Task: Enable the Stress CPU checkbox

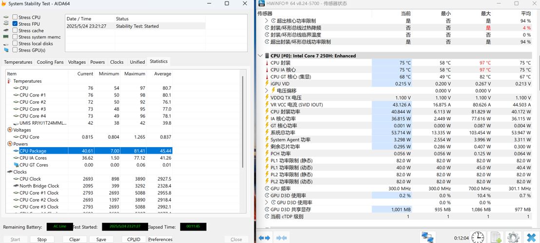Action: (15, 17)
